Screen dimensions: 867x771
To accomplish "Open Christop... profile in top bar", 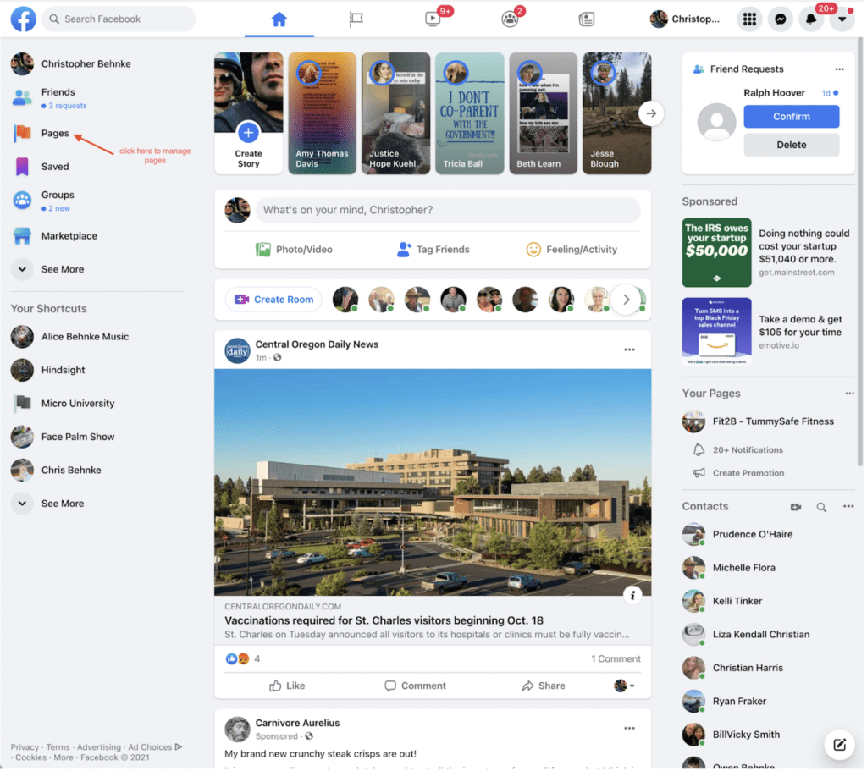I will (x=686, y=19).
